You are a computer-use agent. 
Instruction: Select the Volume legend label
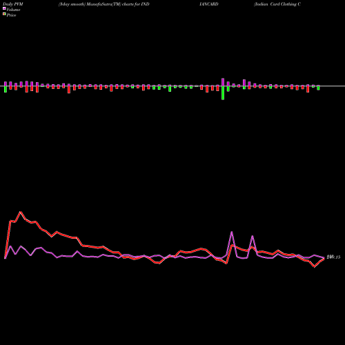point(13,10)
